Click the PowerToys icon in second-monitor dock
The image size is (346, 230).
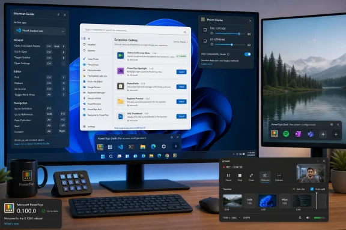(x=275, y=134)
